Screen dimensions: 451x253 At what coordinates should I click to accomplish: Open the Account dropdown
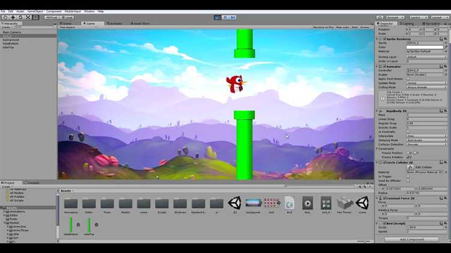pyautogui.click(x=394, y=17)
